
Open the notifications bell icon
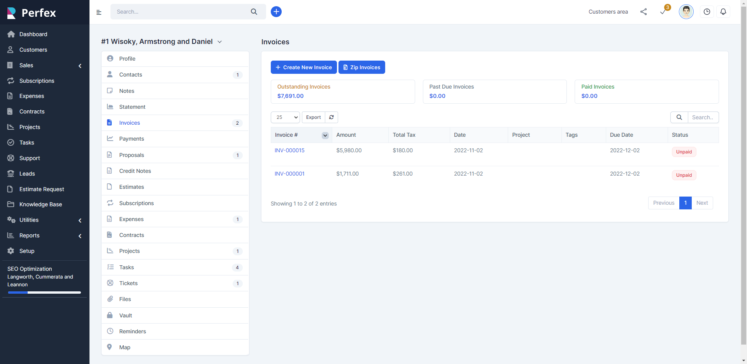(723, 12)
